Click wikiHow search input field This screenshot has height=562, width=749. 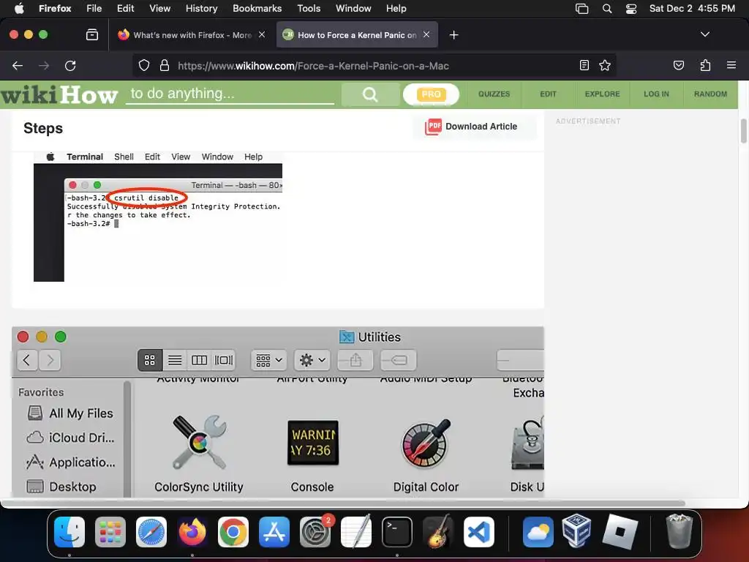pyautogui.click(x=230, y=94)
